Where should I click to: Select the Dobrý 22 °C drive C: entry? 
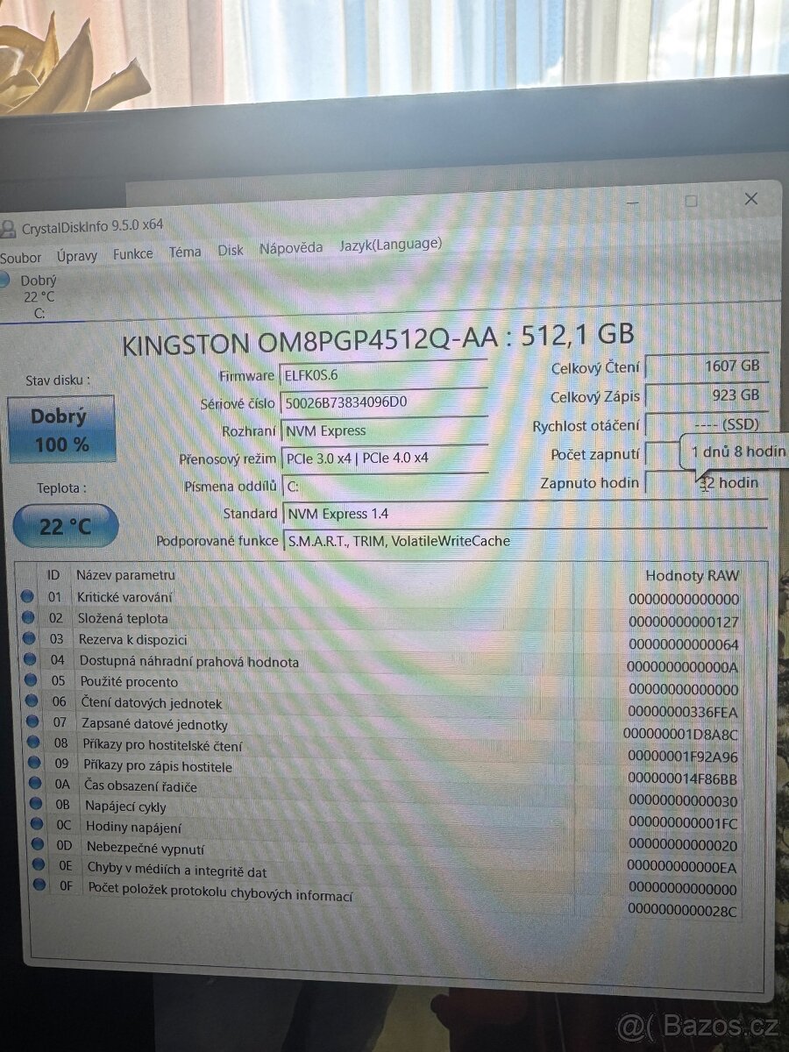tap(29, 295)
